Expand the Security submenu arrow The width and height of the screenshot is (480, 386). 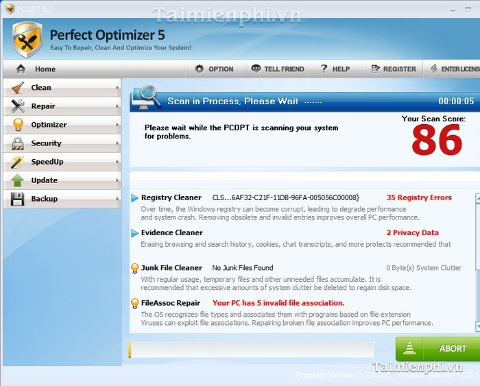pyautogui.click(x=117, y=143)
